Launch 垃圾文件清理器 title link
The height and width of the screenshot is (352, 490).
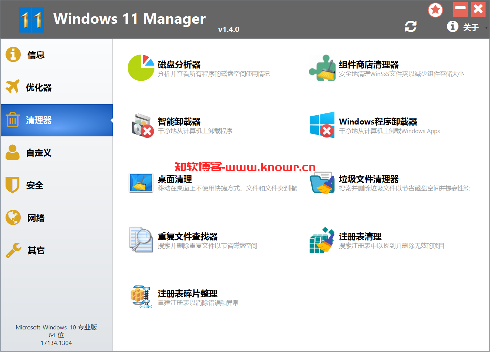click(369, 179)
